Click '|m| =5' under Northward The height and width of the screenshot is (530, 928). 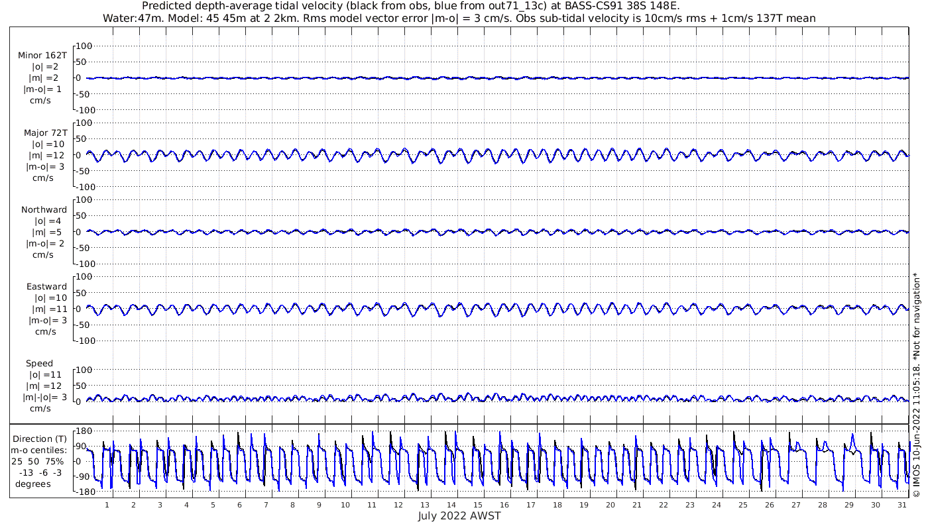(x=48, y=232)
